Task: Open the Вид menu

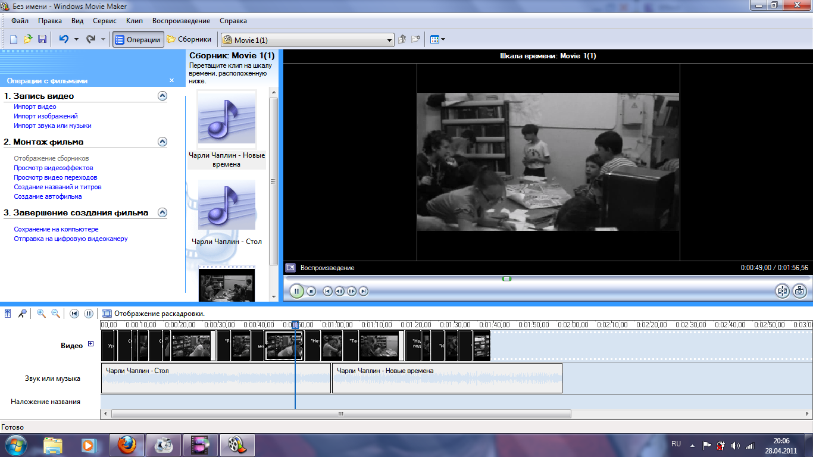Action: point(77,21)
